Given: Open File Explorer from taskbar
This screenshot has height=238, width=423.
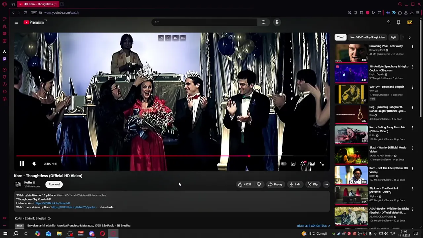Looking at the screenshot, I should pos(59,234).
